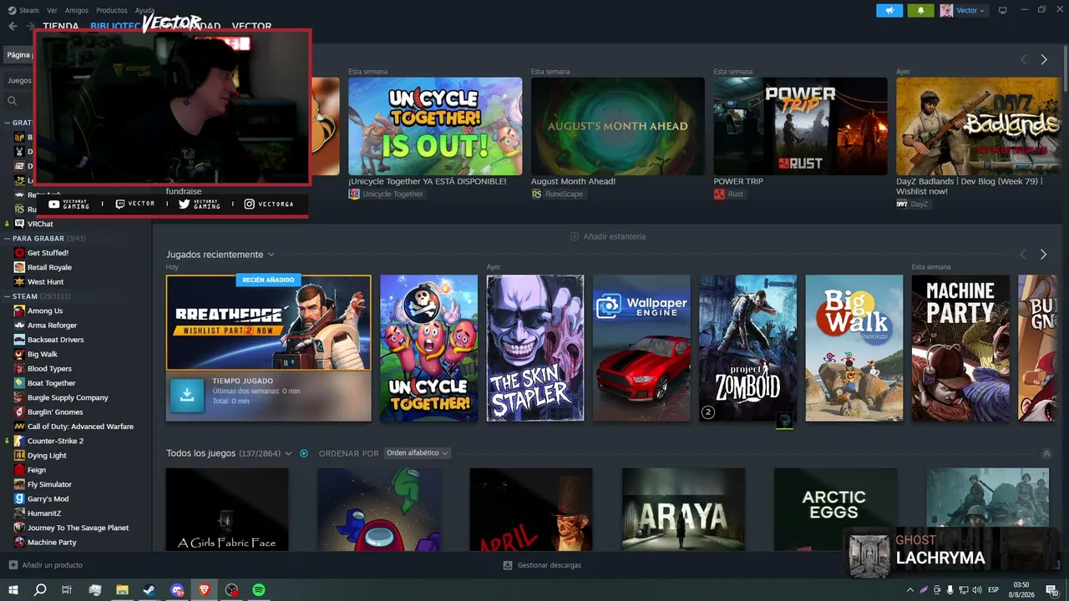
Task: Open the Wallpaper Engine cover in recent games
Action: click(641, 348)
